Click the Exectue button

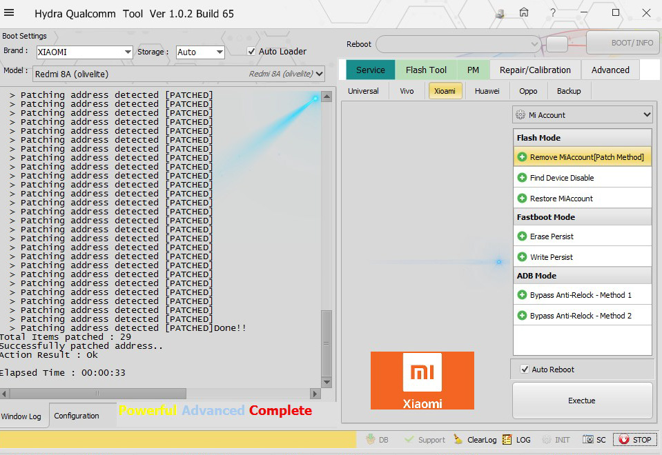point(582,401)
